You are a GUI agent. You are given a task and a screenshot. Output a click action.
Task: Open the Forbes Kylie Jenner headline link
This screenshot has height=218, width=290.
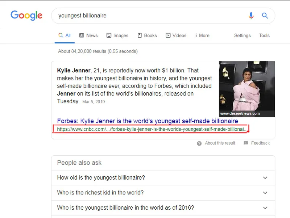tap(148, 121)
